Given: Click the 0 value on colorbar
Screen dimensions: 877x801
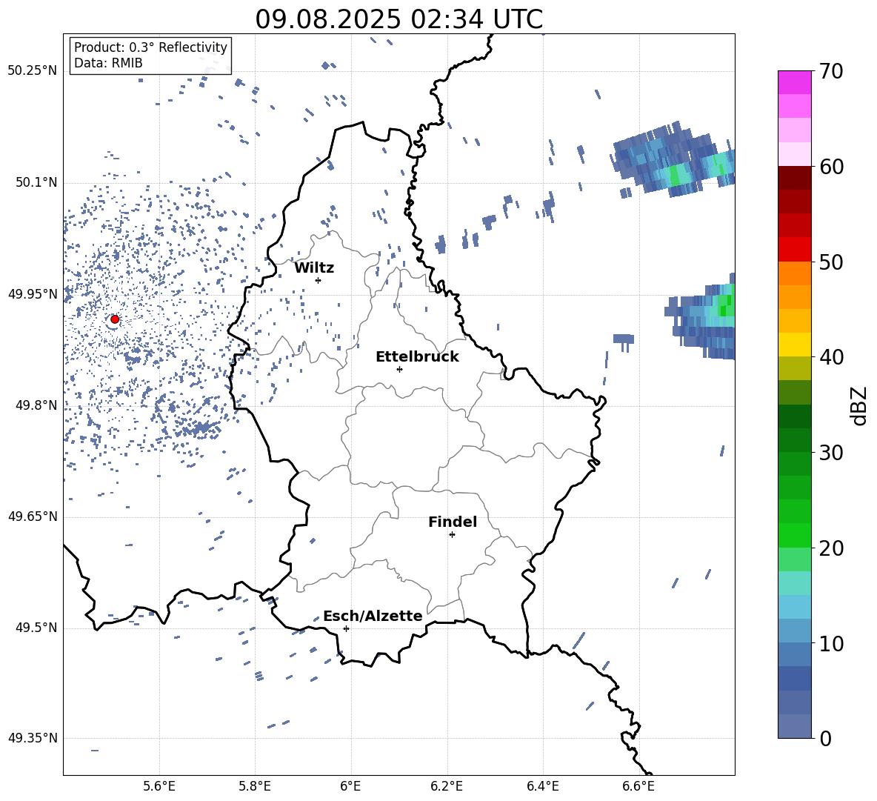Looking at the screenshot, I should tap(825, 738).
